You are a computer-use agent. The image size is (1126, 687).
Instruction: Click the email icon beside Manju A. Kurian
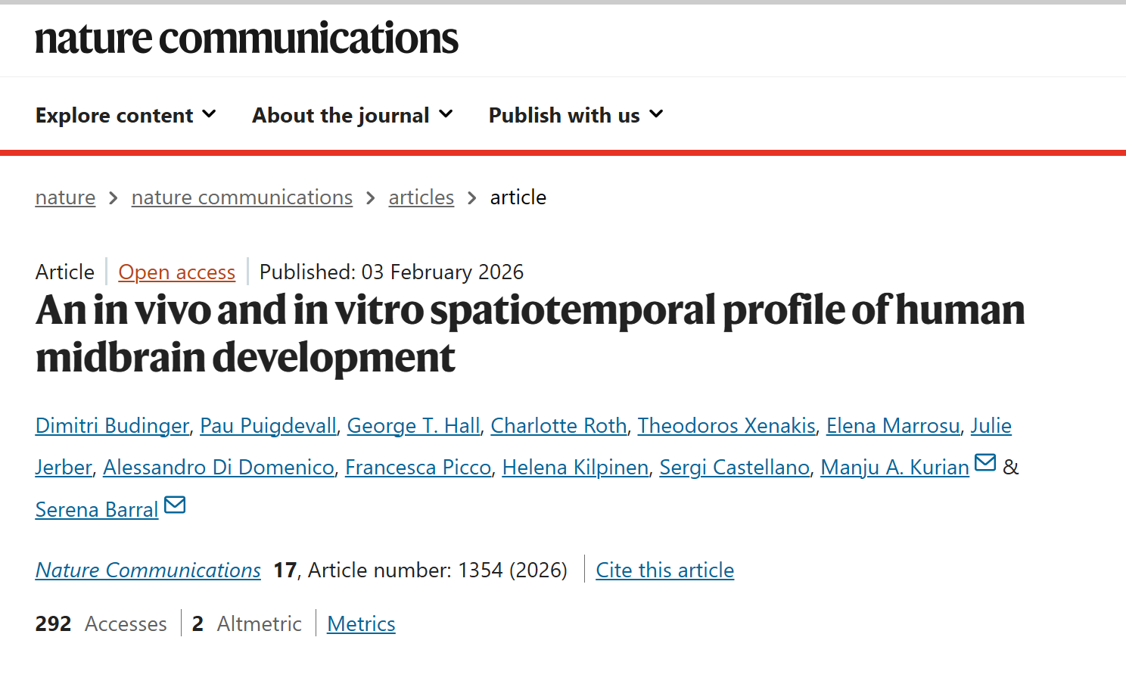point(984,462)
